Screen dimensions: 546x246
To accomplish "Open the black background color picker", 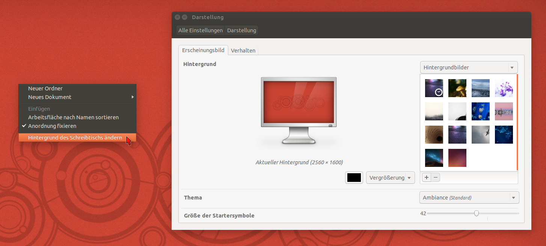I will [x=354, y=178].
